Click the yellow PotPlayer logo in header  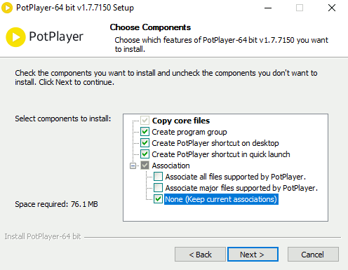(15, 37)
